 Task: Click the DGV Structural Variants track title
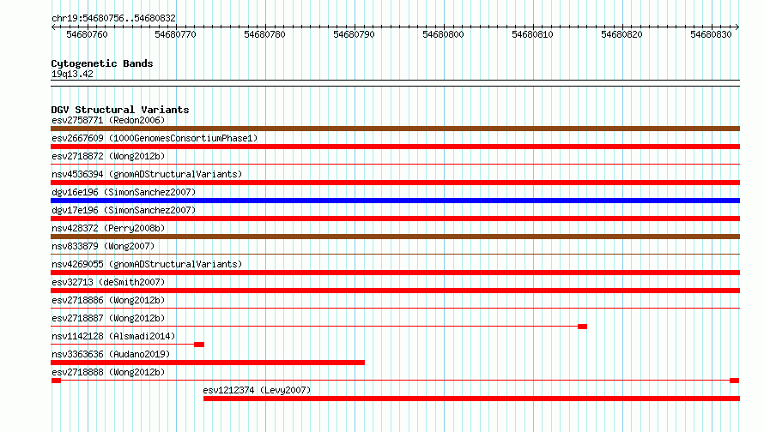(120, 110)
